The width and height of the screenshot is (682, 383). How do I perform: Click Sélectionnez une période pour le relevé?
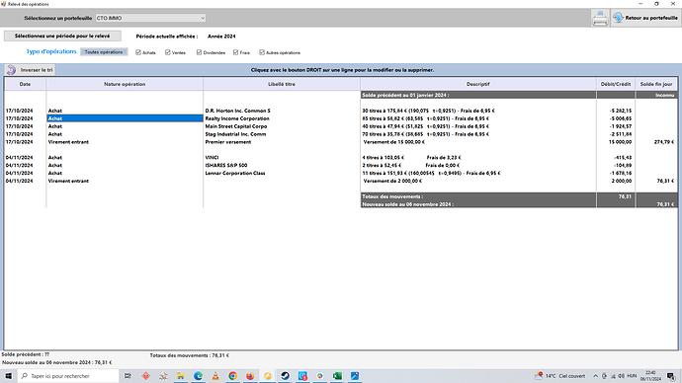(62, 37)
